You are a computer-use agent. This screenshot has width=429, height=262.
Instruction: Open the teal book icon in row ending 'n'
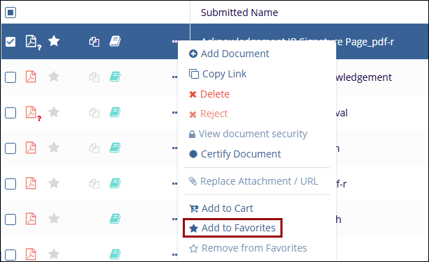pyautogui.click(x=115, y=148)
